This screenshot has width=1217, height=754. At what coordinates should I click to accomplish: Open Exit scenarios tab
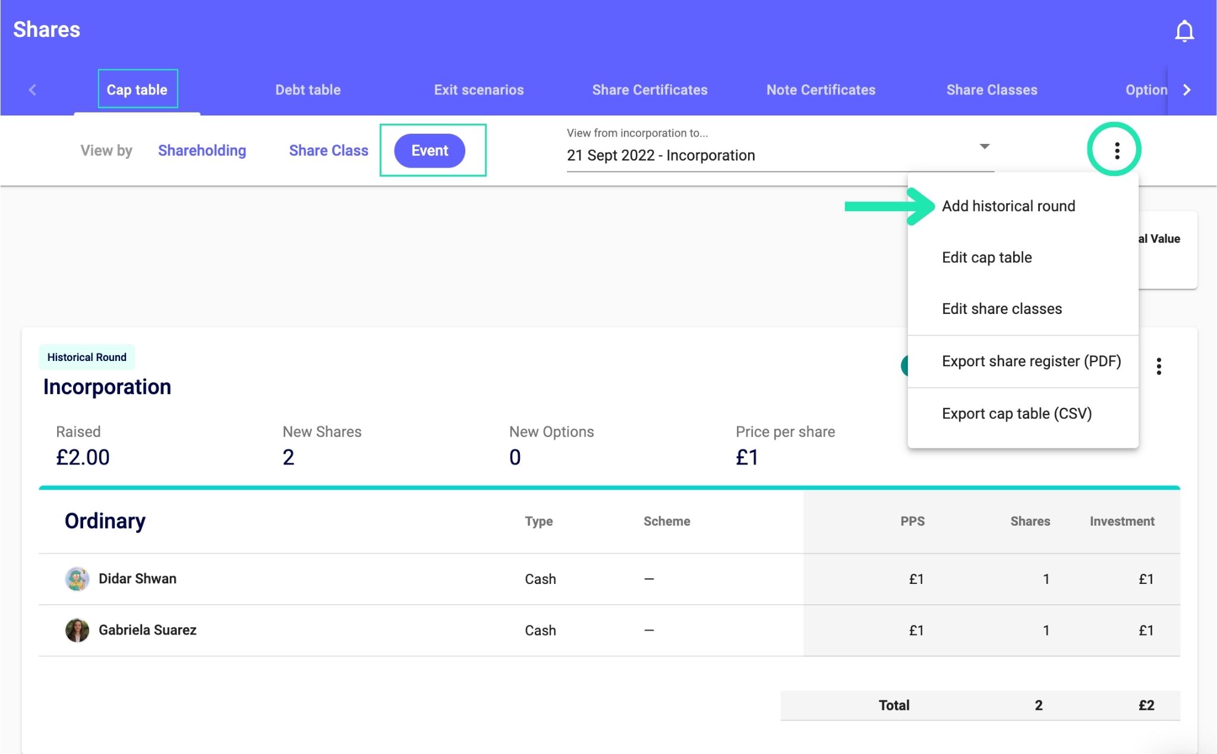pyautogui.click(x=478, y=90)
